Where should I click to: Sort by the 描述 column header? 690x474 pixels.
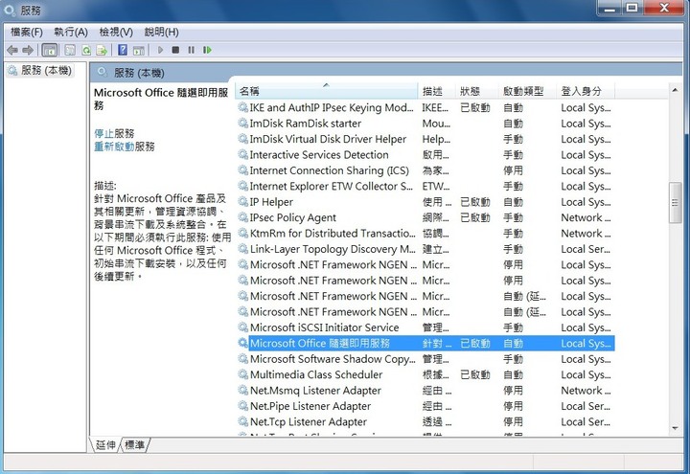point(436,91)
